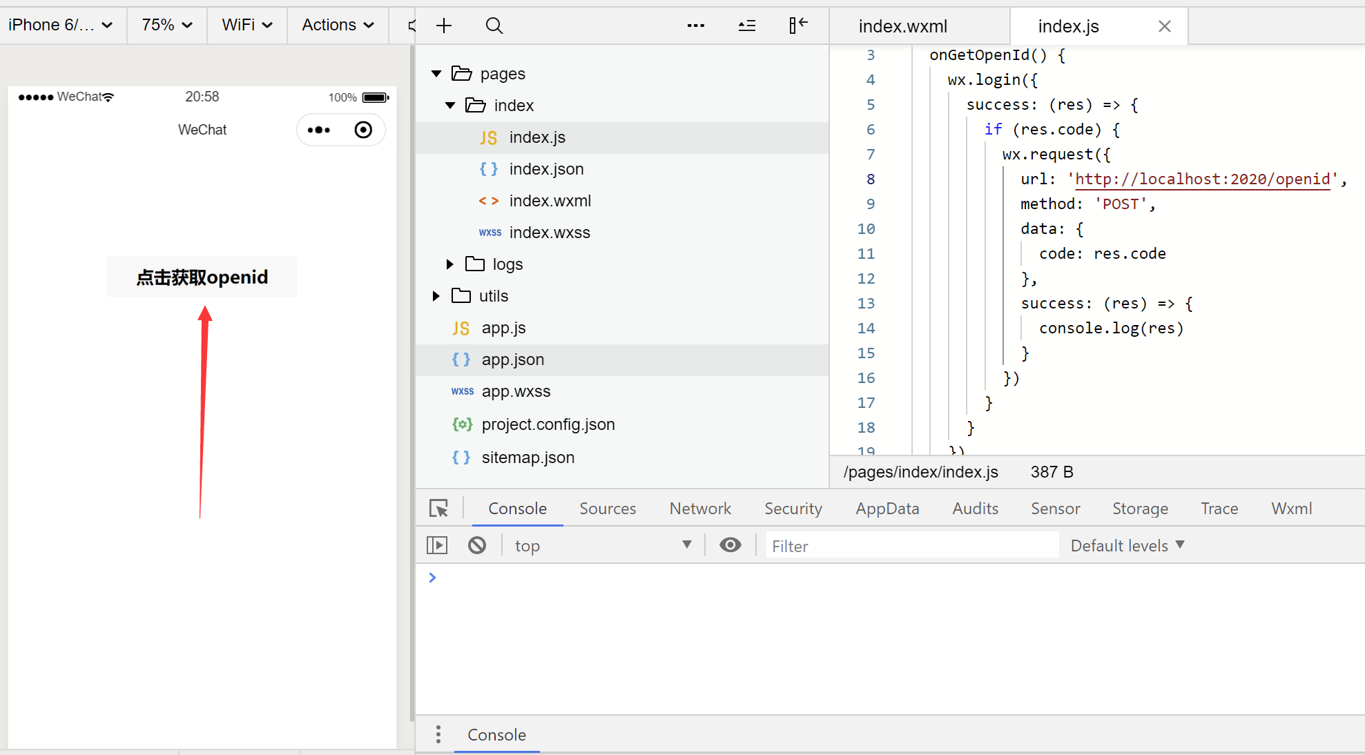This screenshot has height=755, width=1365.
Task: Select the index.wxss file
Action: pyautogui.click(x=622, y=233)
